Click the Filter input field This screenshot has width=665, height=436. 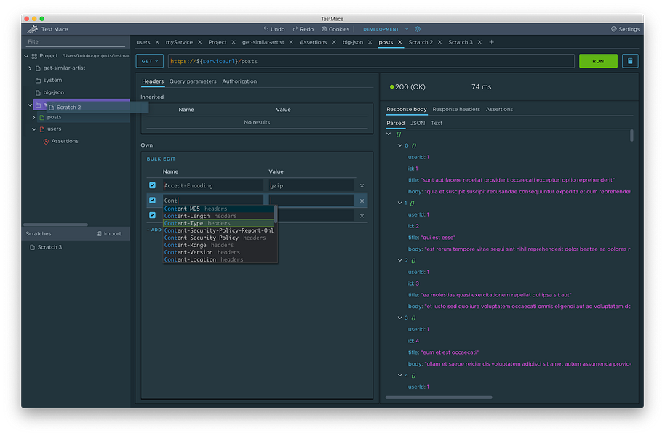[76, 41]
